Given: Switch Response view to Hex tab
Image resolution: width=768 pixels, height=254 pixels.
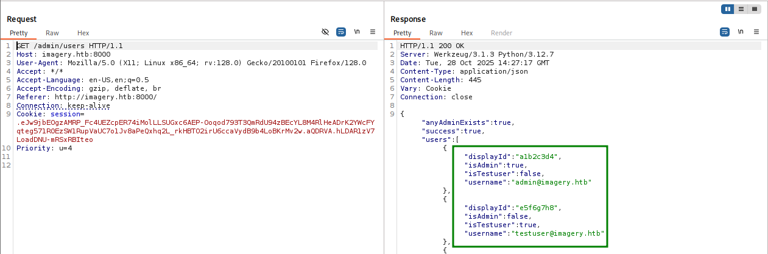Looking at the screenshot, I should [467, 33].
